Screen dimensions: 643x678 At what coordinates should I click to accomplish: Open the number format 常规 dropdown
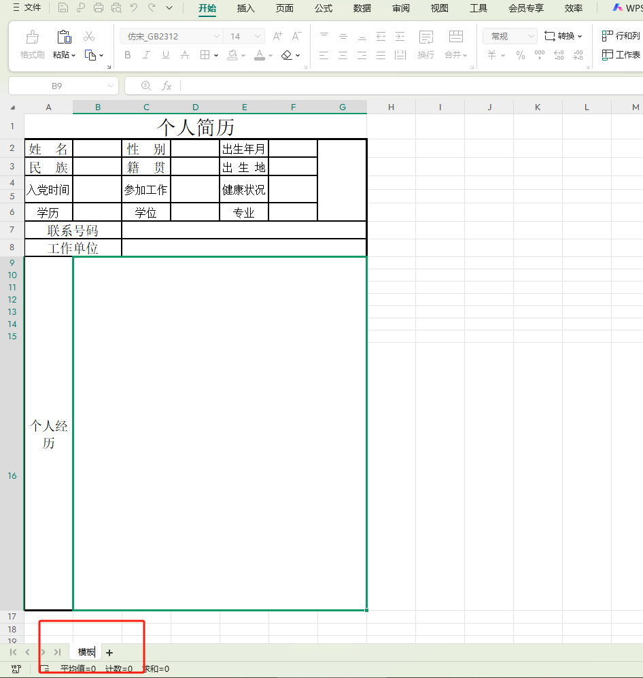tap(532, 36)
